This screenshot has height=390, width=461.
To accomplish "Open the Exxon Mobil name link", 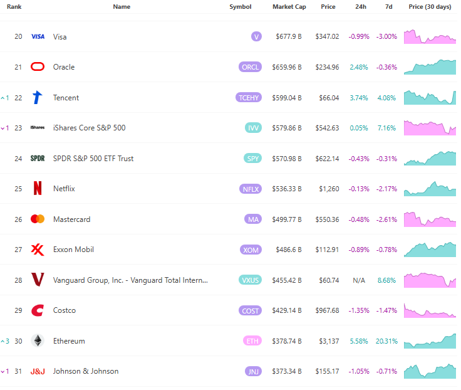I will (x=73, y=250).
